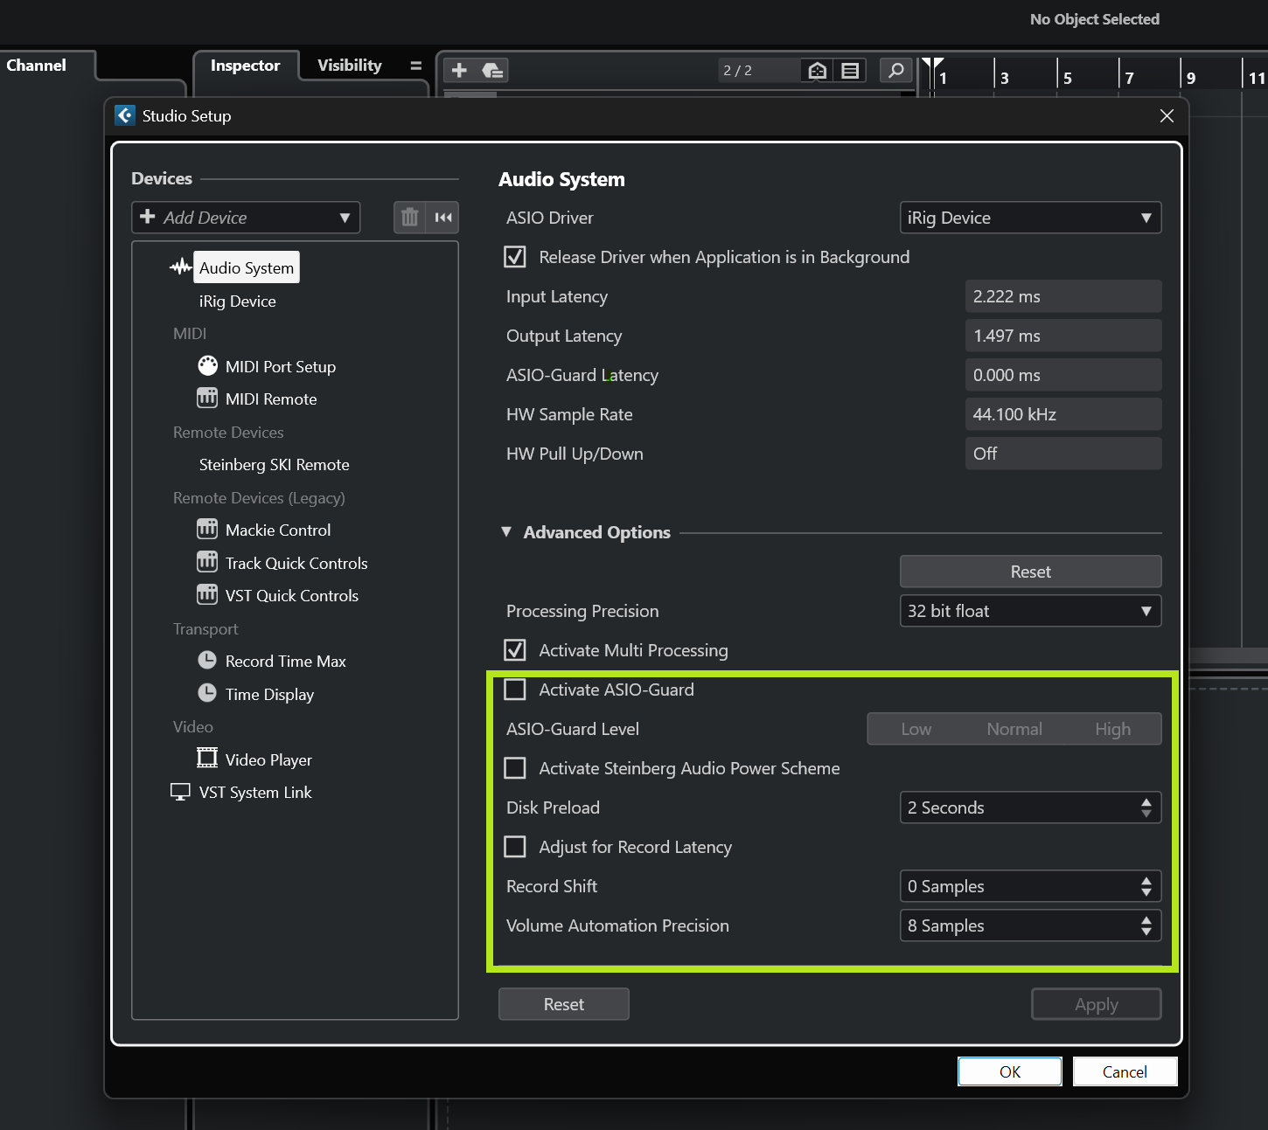The height and width of the screenshot is (1130, 1268).
Task: Click the Cubase logo in Studio Setup title
Action: 125,115
